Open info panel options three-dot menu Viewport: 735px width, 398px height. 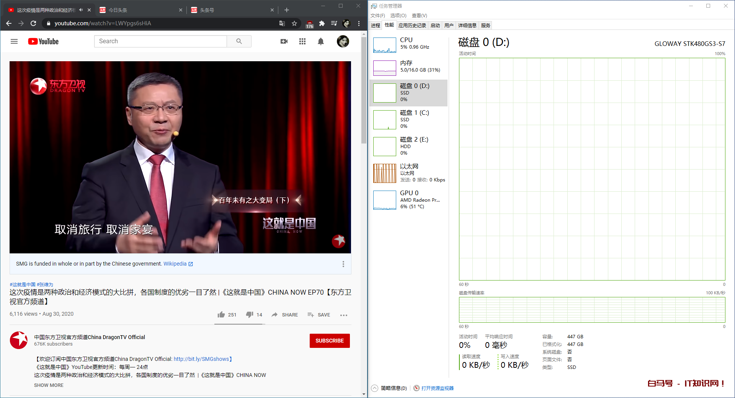click(x=343, y=264)
